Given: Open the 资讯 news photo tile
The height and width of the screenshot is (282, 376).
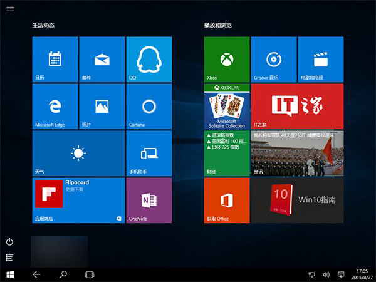Looking at the screenshot, I should 297,154.
